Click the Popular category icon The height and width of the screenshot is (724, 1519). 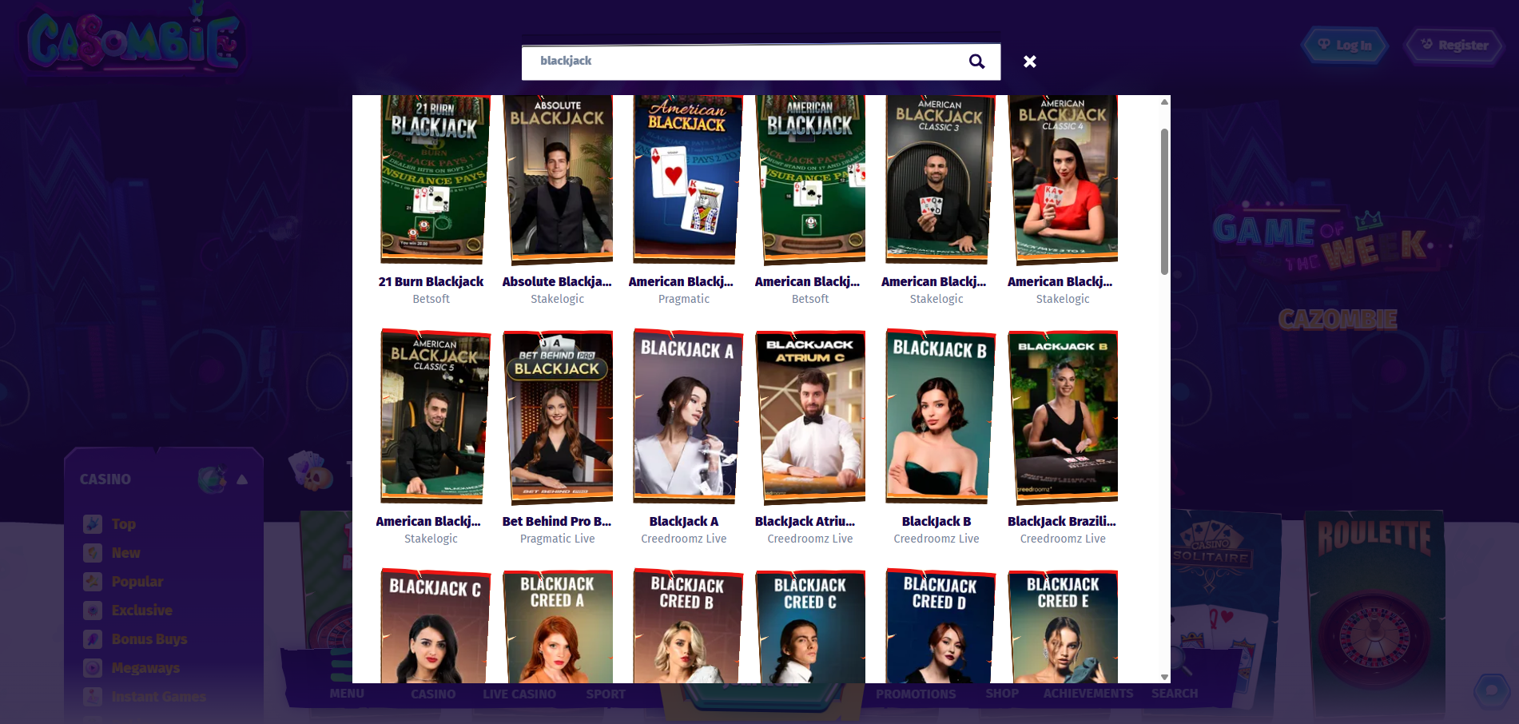[x=93, y=582]
